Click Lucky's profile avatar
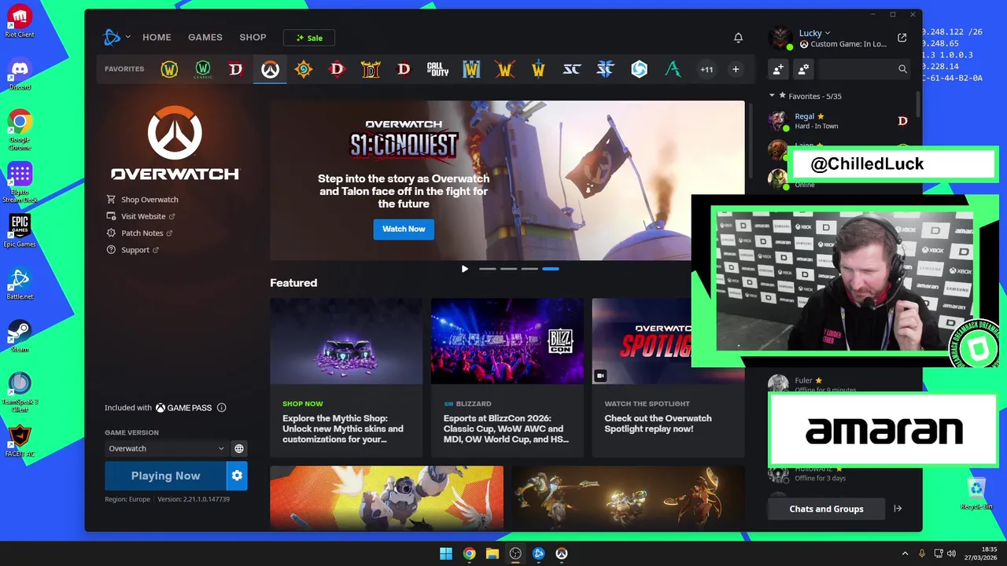1007x566 pixels. click(x=780, y=38)
